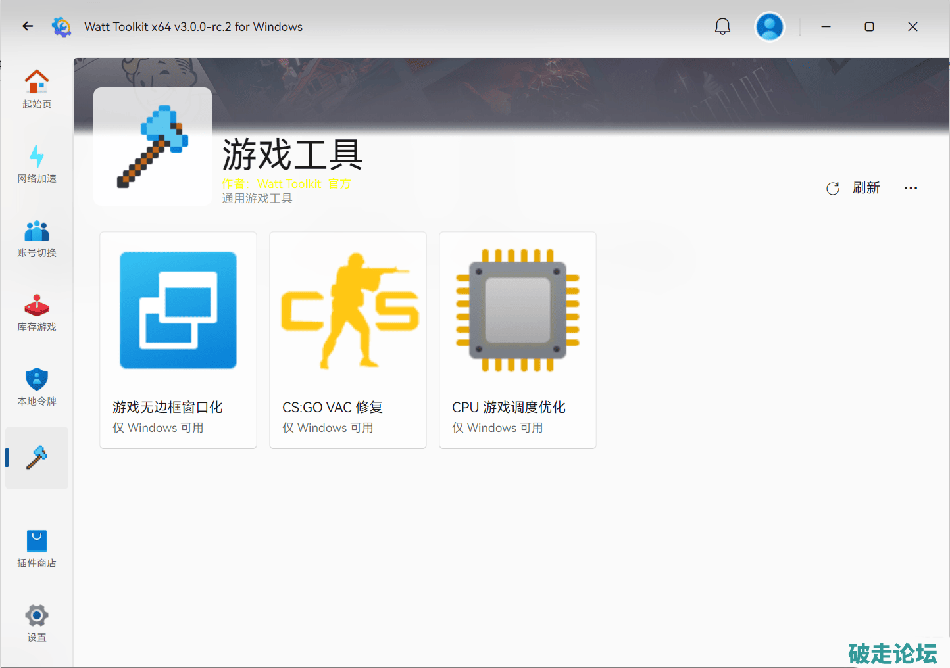This screenshot has height=668, width=950.
Task: Open the 起始页 home page
Action: (x=37, y=89)
